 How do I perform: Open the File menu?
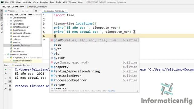point(7,2)
